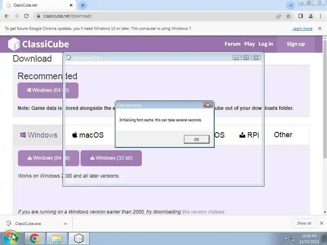The height and width of the screenshot is (245, 327).
Task: Open the Chrome profile icon
Action: (311, 16)
